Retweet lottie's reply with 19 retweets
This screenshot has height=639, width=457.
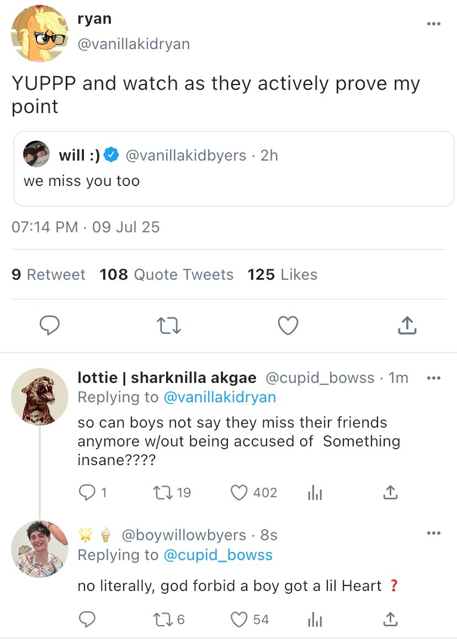[x=163, y=492]
